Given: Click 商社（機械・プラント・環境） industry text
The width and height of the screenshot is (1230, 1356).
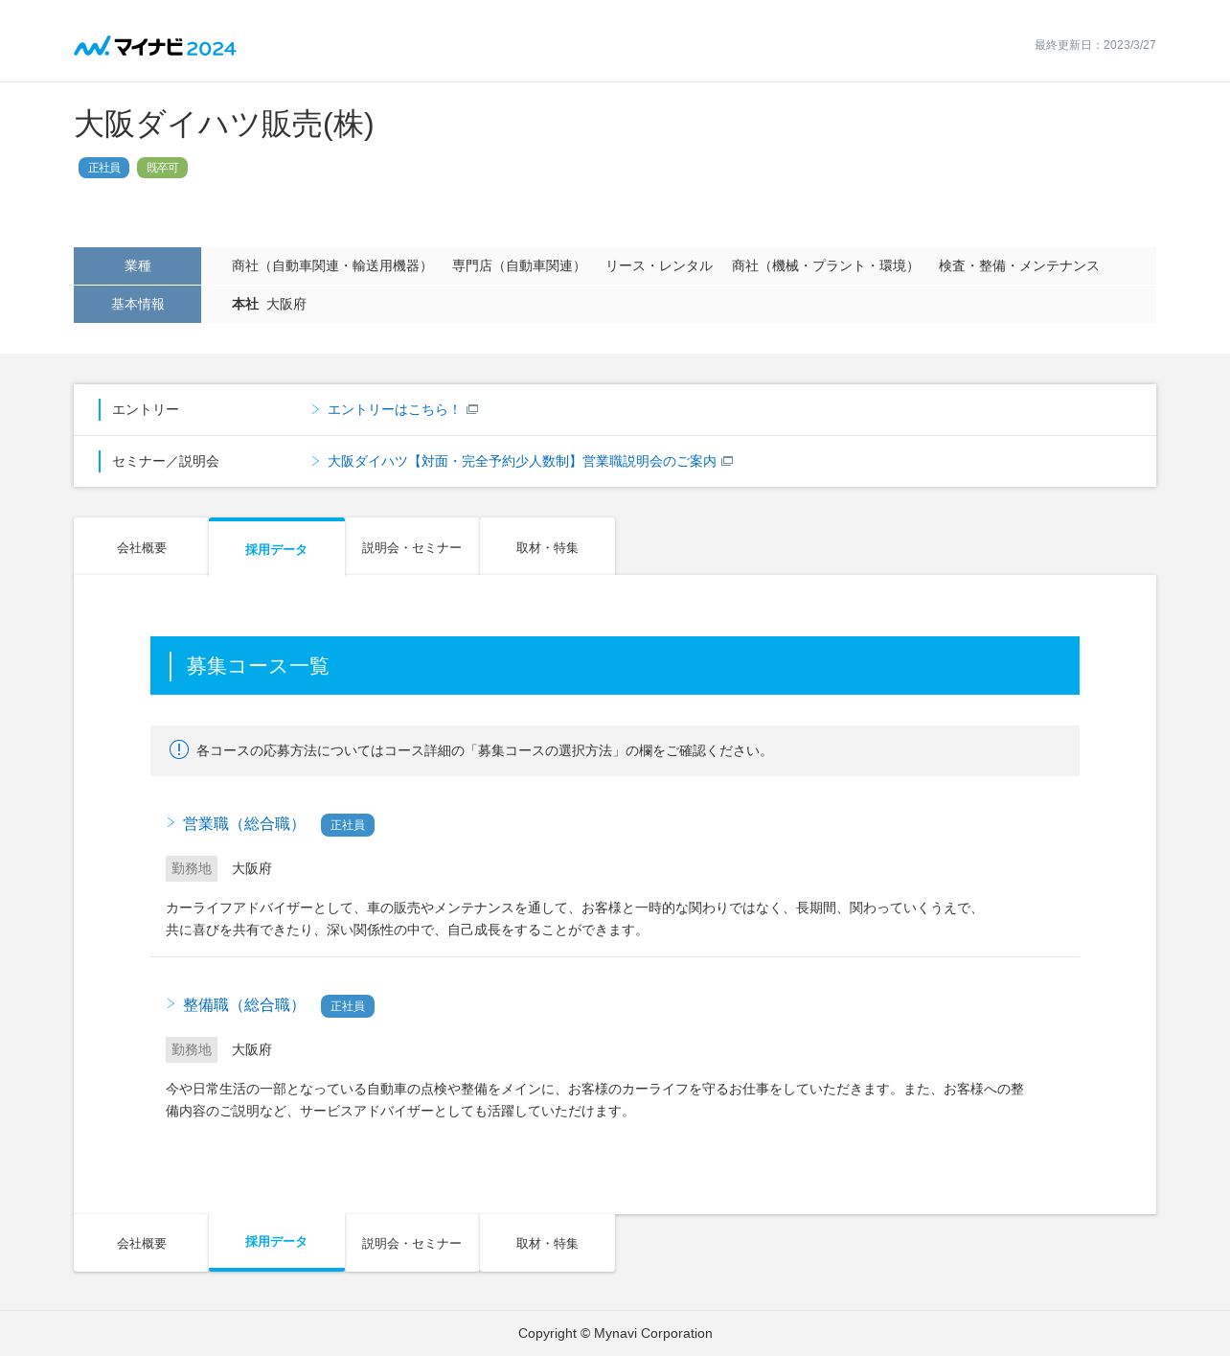Looking at the screenshot, I should point(826,265).
